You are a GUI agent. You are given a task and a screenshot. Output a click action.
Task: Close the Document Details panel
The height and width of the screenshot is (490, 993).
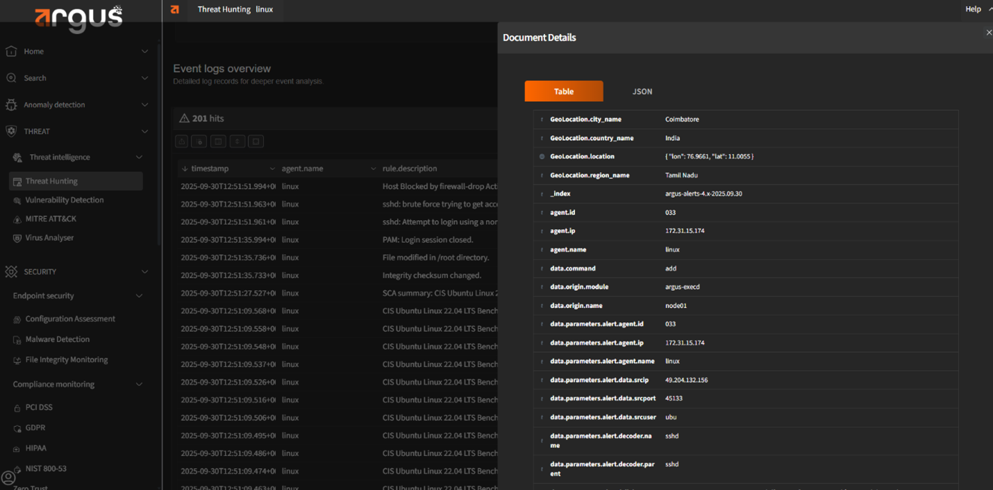(x=989, y=33)
